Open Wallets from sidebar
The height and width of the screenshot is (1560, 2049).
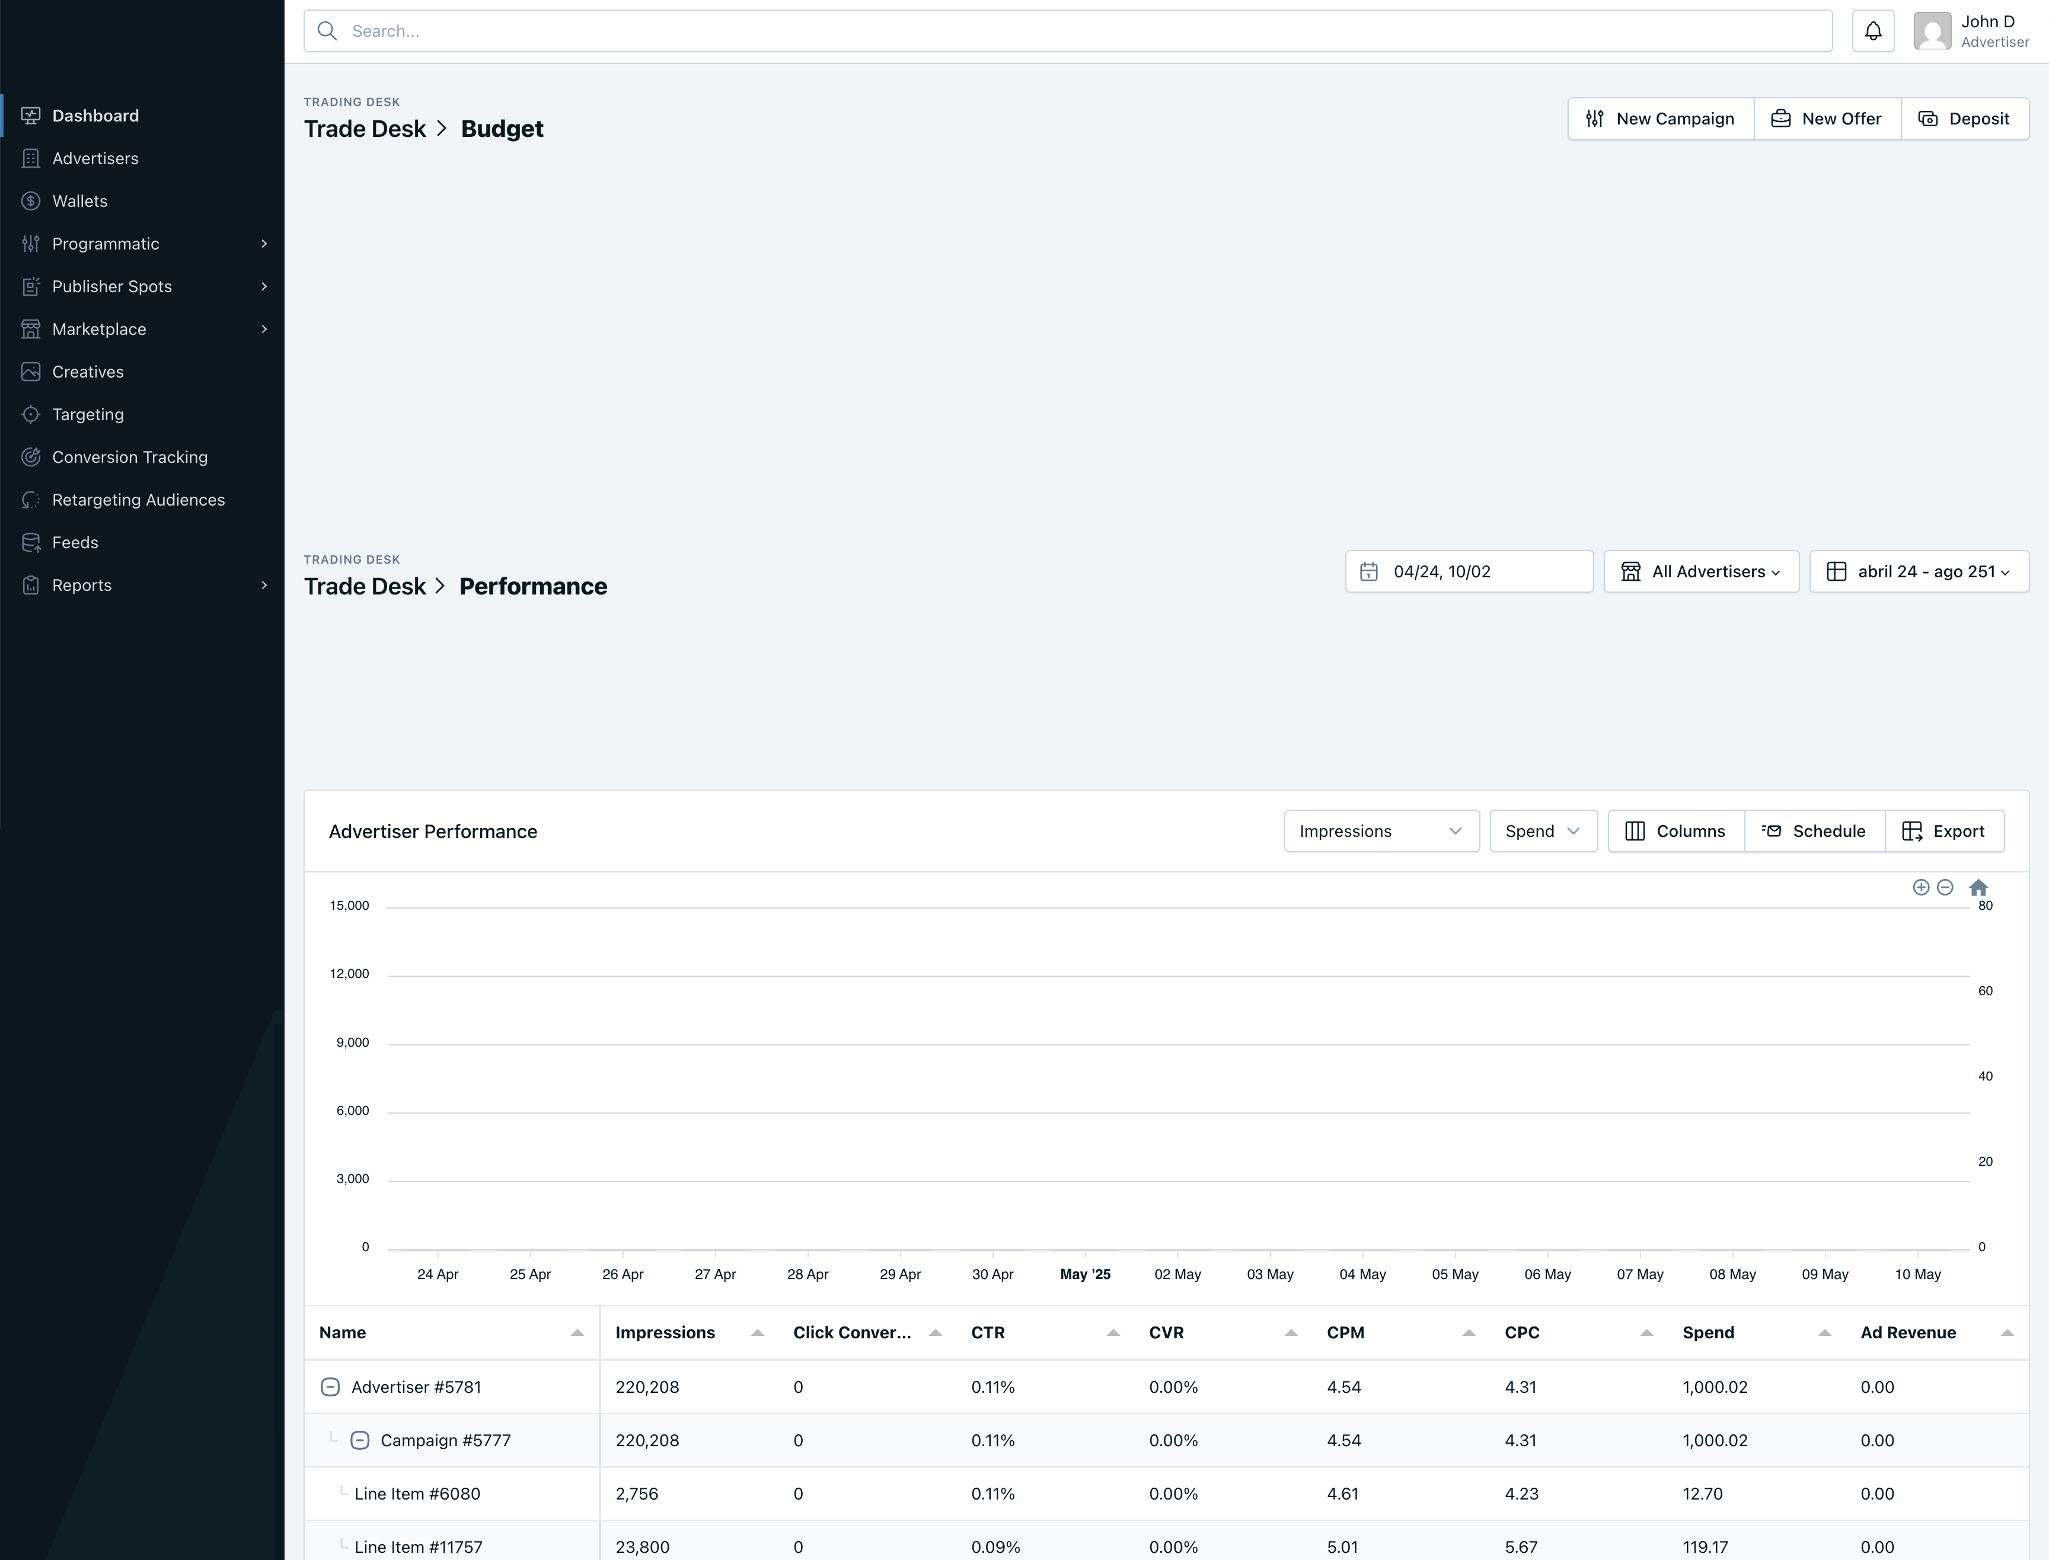pyautogui.click(x=80, y=200)
